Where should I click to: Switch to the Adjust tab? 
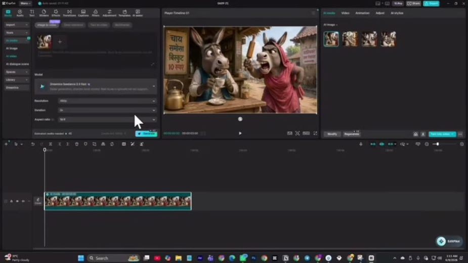pos(380,13)
